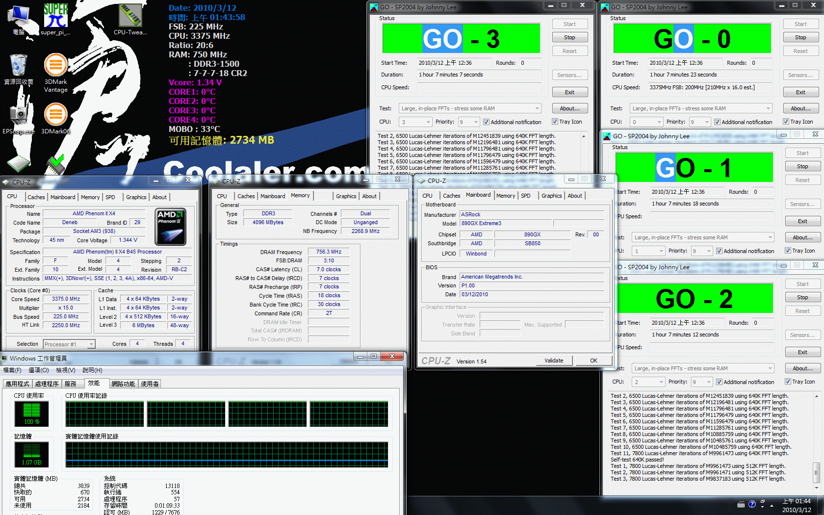This screenshot has width=824, height=515.
Task: Click scroll-down arrow in GO - 2 log
Action: [x=816, y=488]
